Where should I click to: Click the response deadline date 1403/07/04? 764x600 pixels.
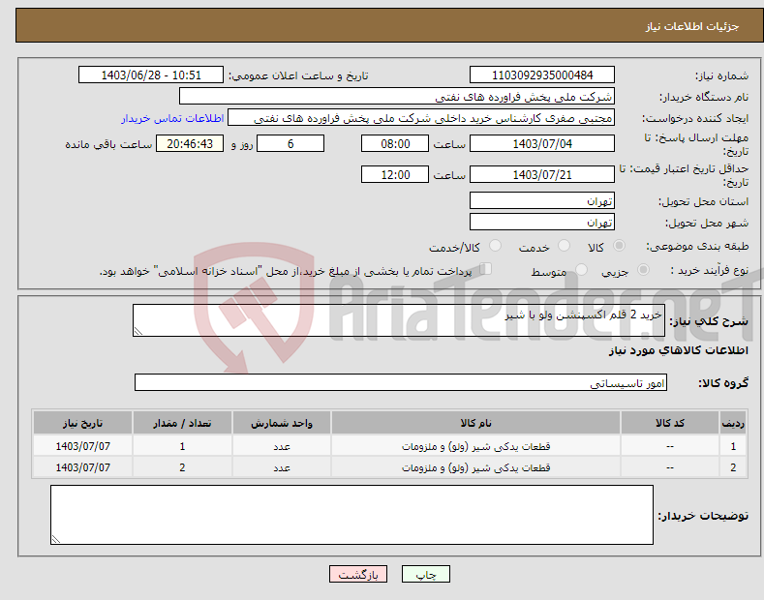click(542, 143)
